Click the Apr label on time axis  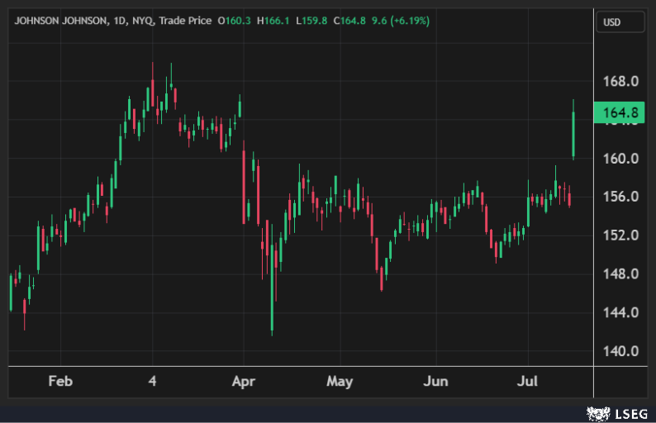tap(243, 382)
